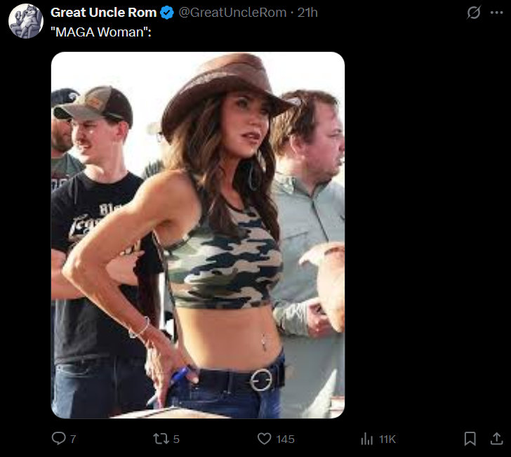Repost this tweet with the arrows icon

click(161, 439)
